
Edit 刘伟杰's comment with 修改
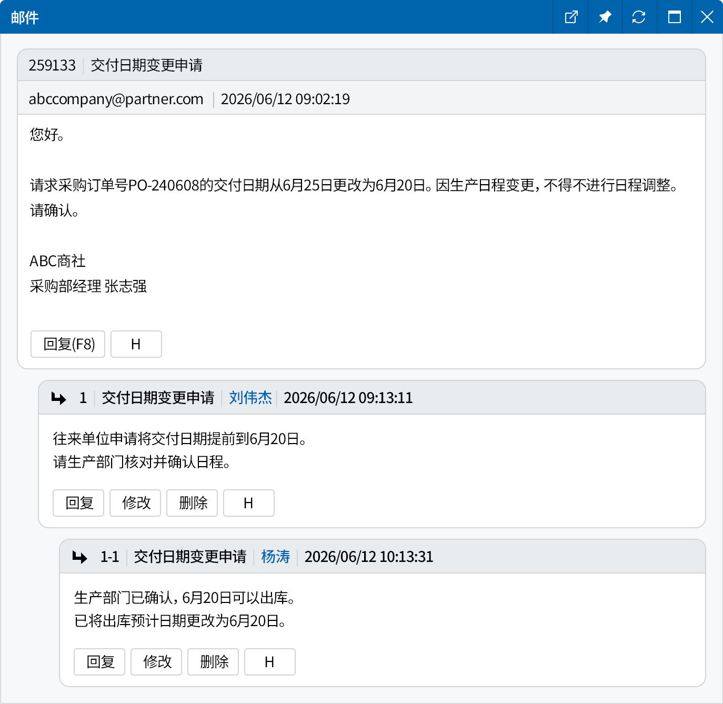tap(135, 503)
